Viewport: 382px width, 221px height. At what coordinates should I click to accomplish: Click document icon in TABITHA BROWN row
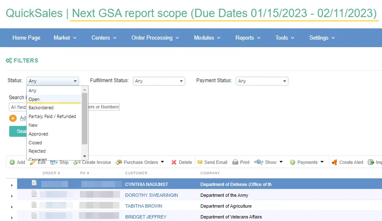point(34,205)
